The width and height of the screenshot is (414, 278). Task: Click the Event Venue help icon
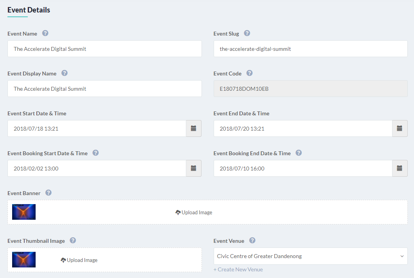[252, 240]
